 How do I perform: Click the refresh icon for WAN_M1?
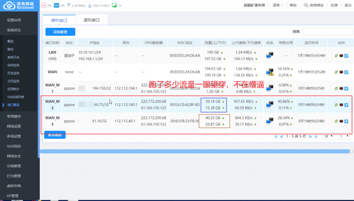point(336,88)
